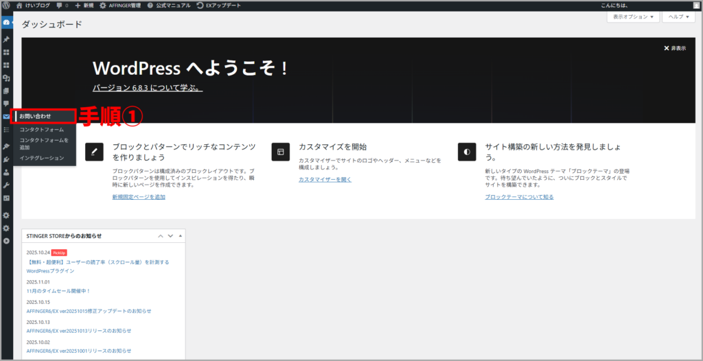
Task: Click the round play icon to collapse the sidebar
Action: point(6,241)
